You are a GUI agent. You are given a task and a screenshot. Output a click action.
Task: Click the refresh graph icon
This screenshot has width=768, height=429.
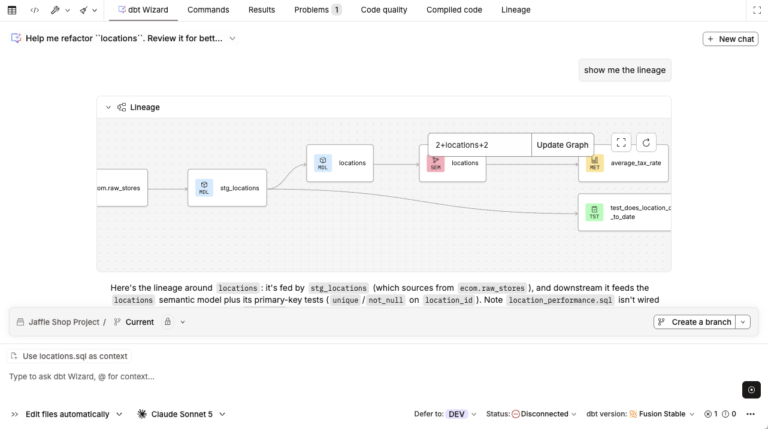click(x=646, y=142)
